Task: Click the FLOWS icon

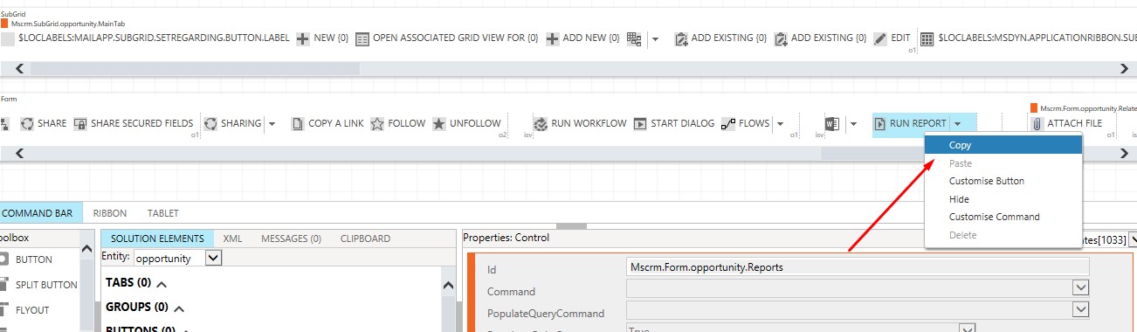Action: coord(728,123)
